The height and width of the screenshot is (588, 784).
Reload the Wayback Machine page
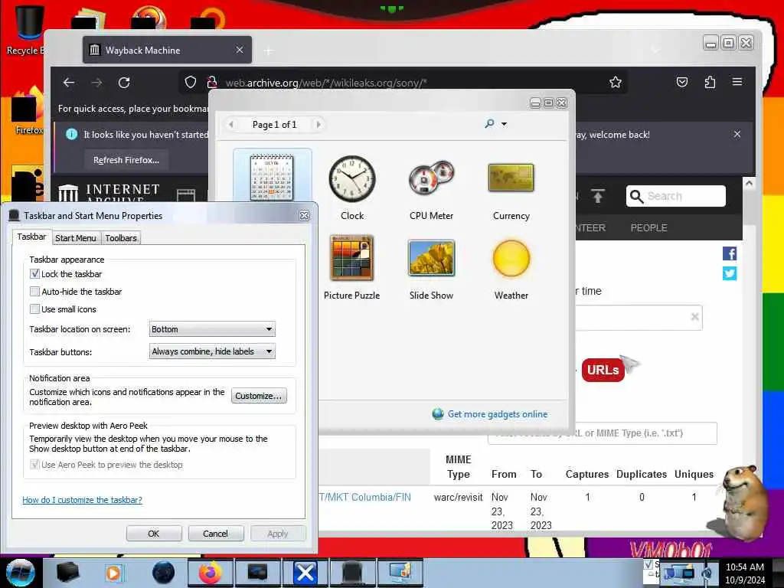(x=124, y=83)
